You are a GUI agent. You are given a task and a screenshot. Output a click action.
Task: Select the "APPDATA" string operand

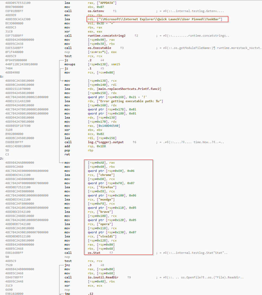click(106, 3)
